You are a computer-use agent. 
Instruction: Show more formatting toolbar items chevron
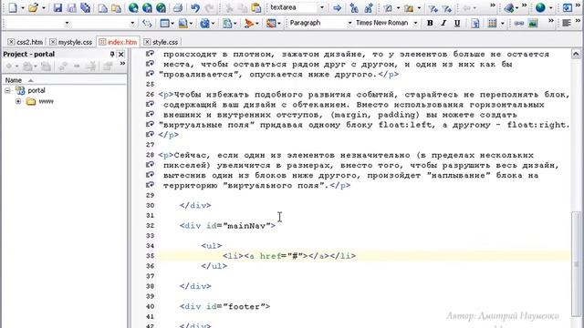point(551,21)
